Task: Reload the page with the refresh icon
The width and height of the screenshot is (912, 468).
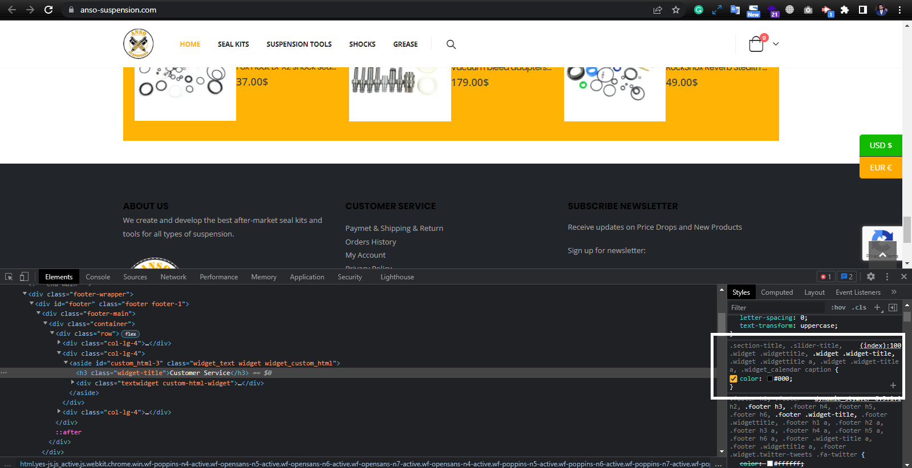Action: (48, 10)
